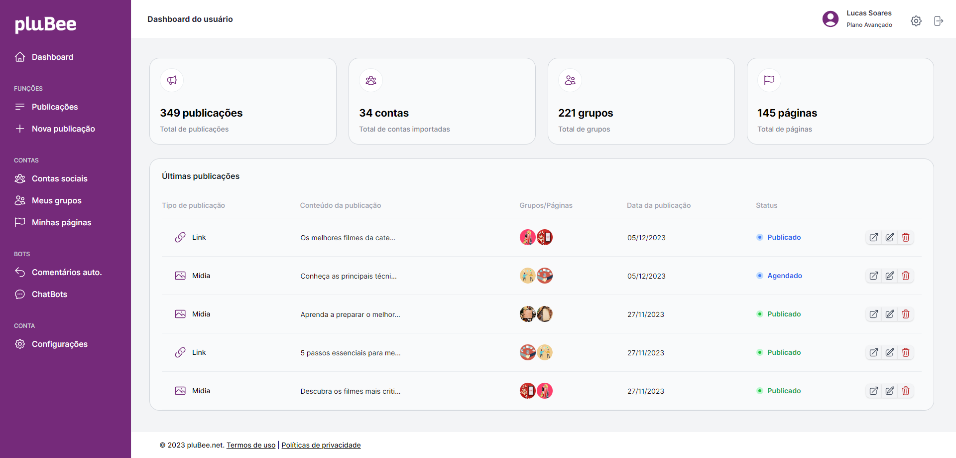
Task: Open Minhas páginas in sidebar
Action: [53, 222]
